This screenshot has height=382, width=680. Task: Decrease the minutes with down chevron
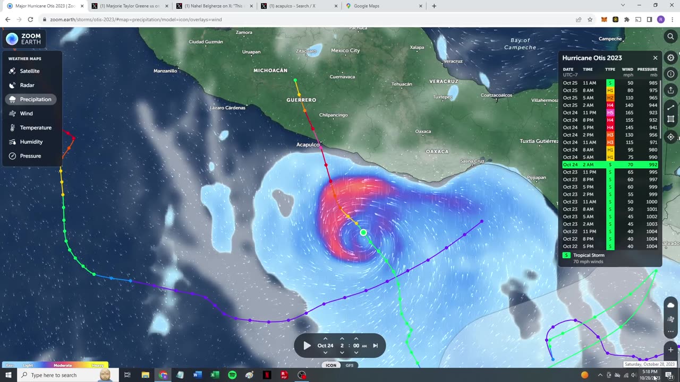[x=356, y=352]
